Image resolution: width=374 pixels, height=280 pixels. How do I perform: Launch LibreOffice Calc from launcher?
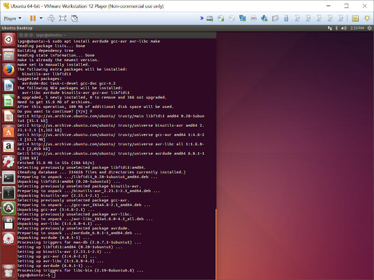(8, 101)
